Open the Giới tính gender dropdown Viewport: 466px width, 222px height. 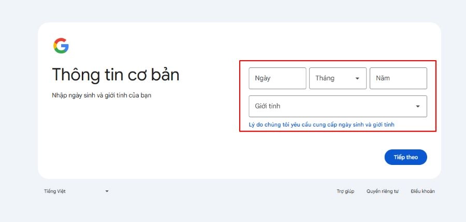(x=338, y=106)
